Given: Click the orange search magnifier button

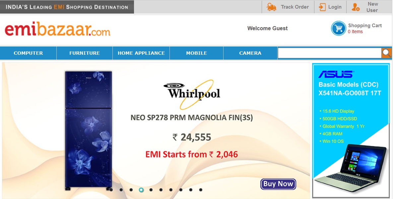Looking at the screenshot, I should tap(386, 53).
